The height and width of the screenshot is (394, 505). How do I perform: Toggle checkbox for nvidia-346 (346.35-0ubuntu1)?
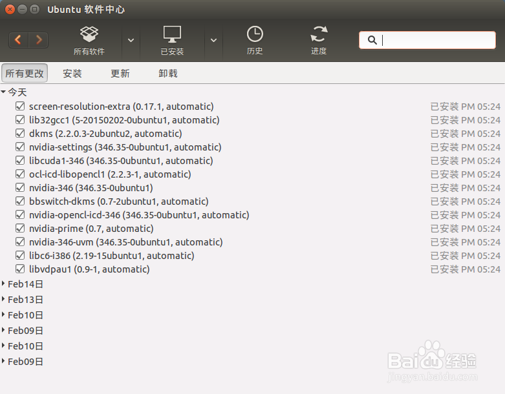[x=20, y=187]
